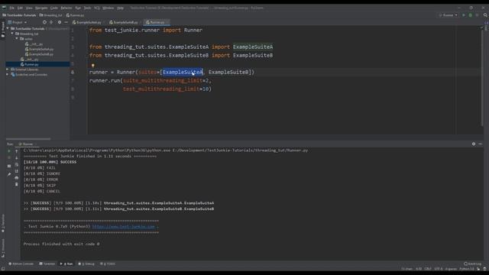This screenshot has width=489, height=275.
Task: Hide the Run panel with minus icon
Action: (x=481, y=144)
